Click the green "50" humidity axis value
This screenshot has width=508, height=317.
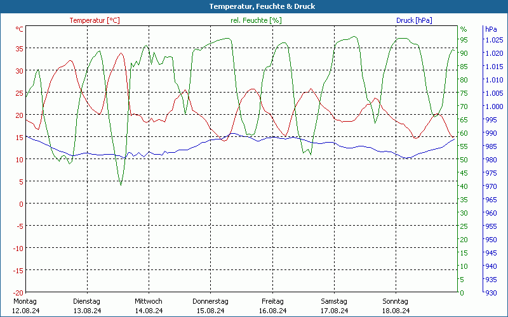point(464,160)
